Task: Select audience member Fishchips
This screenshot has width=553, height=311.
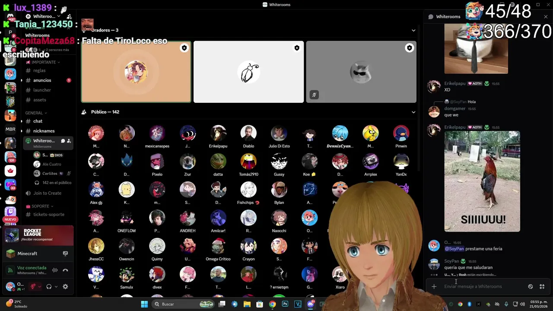Action: (248, 193)
